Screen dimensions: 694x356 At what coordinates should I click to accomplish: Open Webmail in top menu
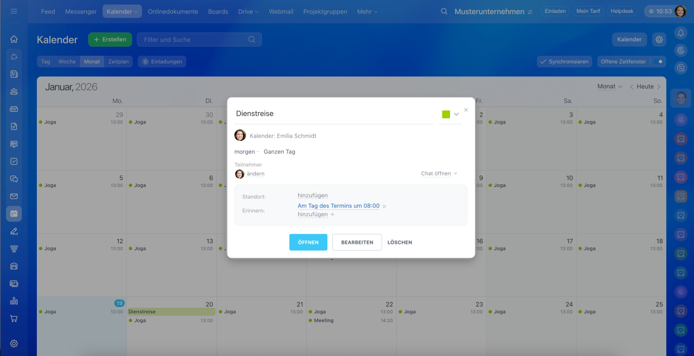(281, 11)
